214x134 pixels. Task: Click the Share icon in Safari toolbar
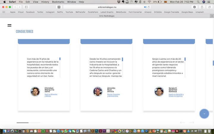(202, 7)
